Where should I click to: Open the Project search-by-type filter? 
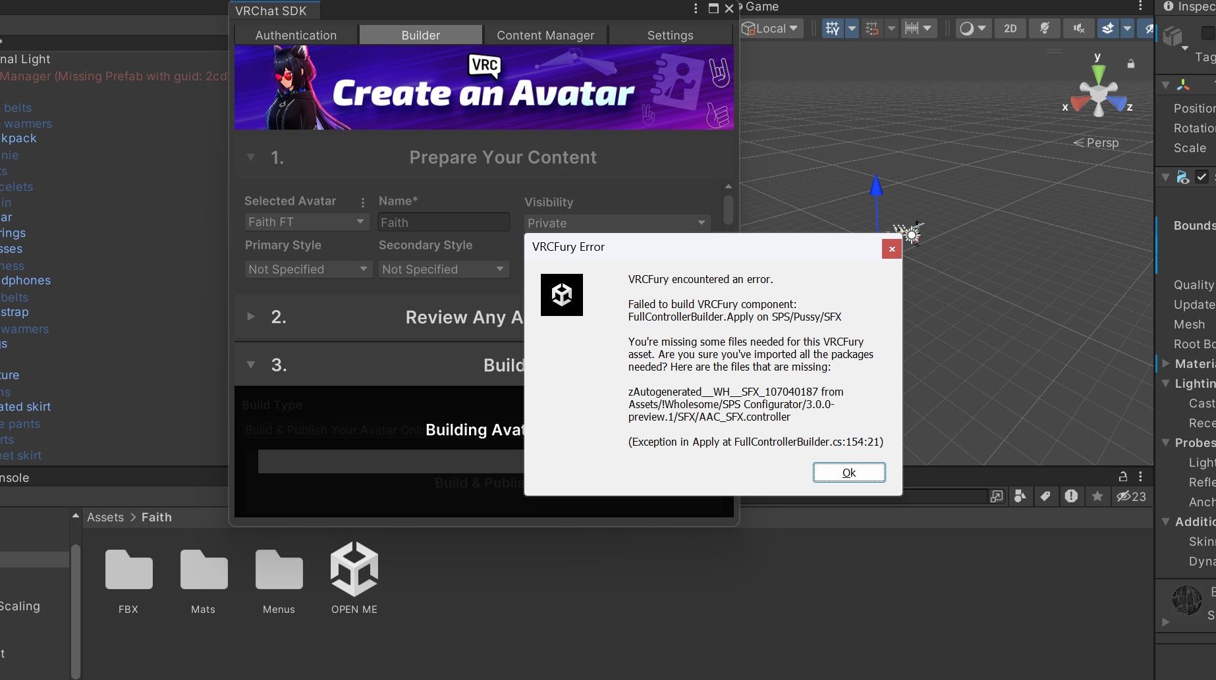1020,496
